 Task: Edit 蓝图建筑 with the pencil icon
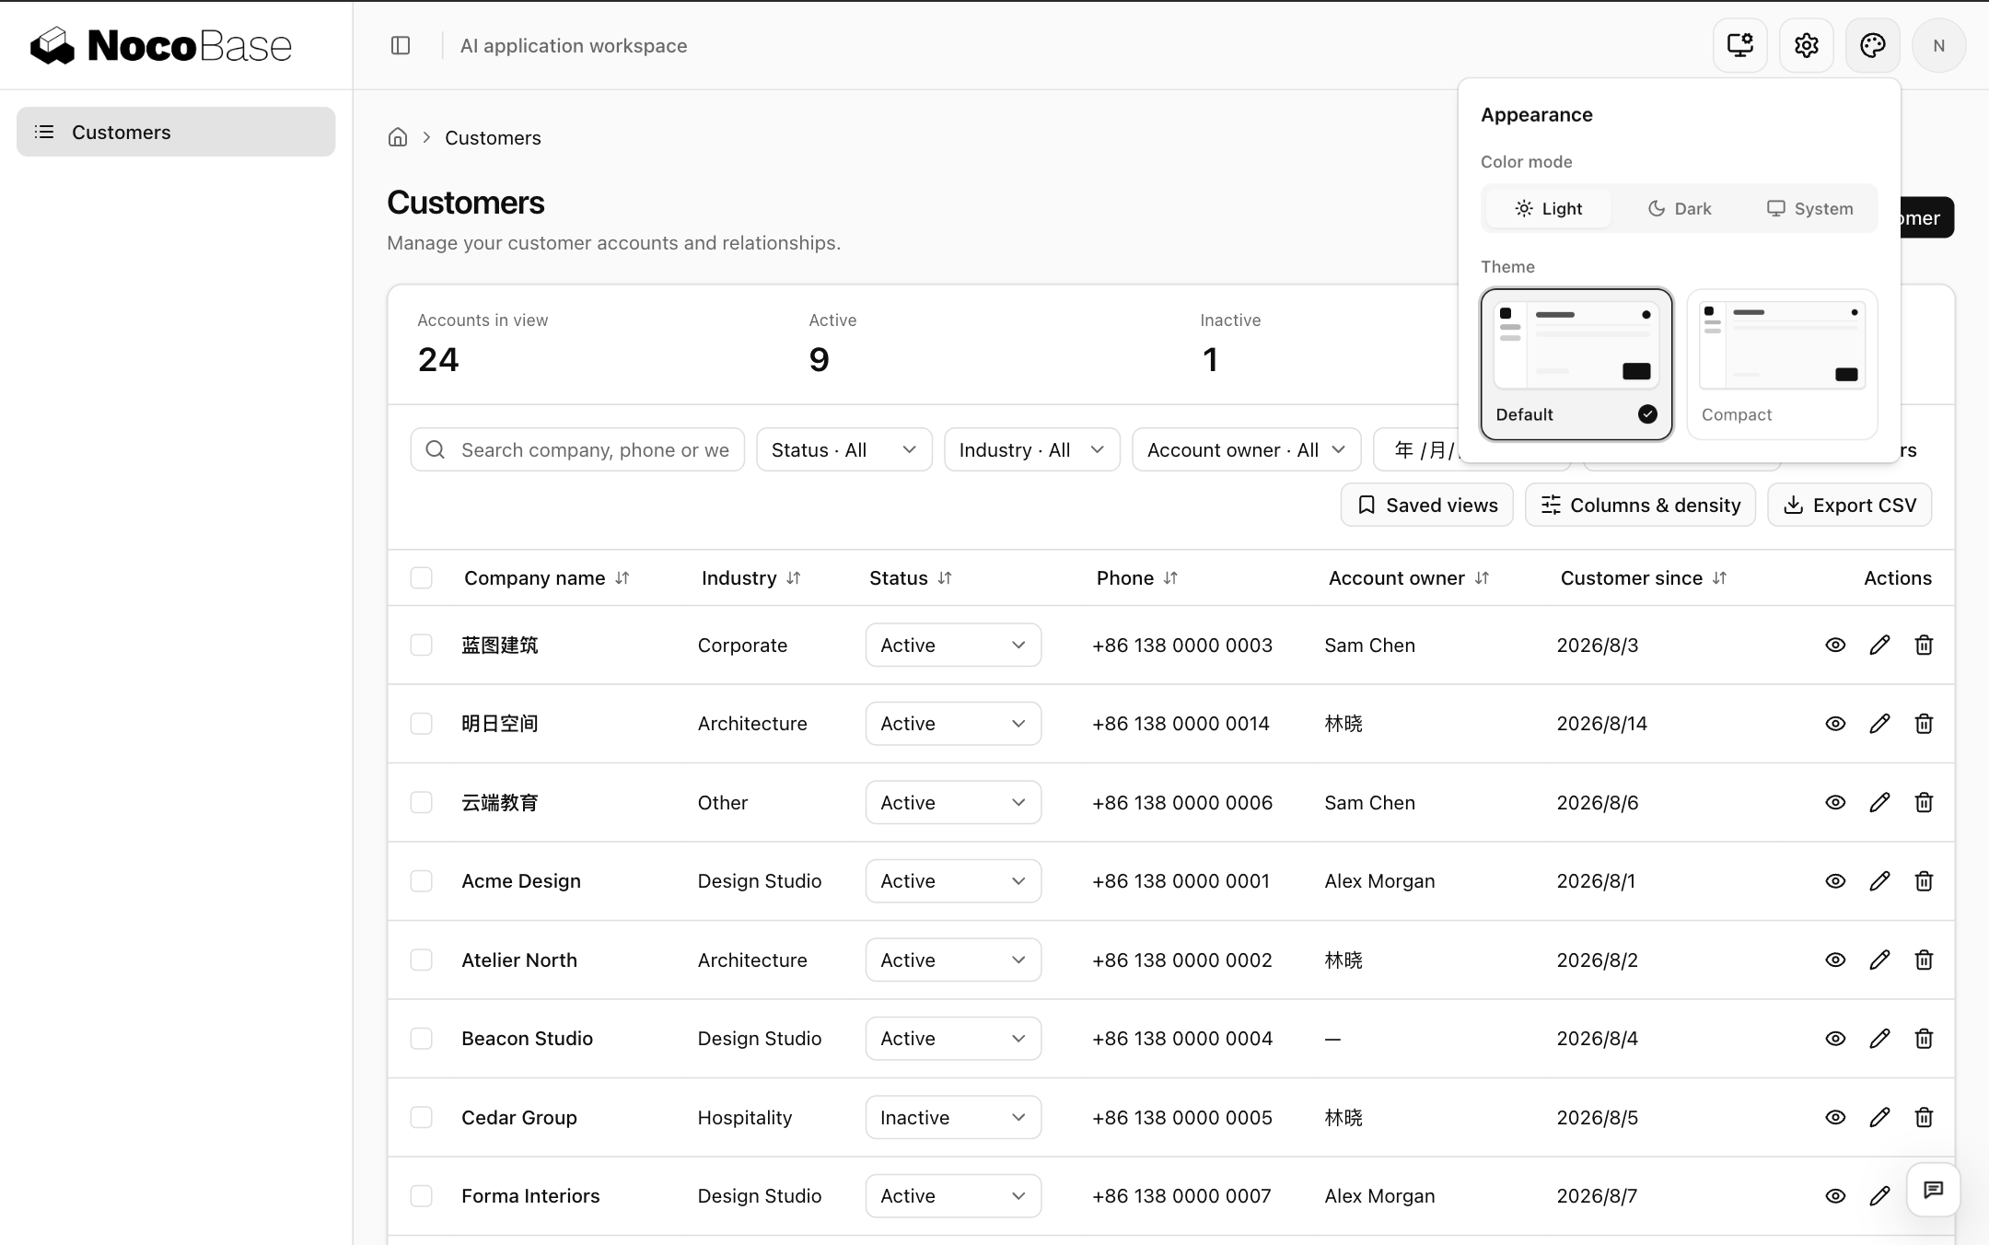[1879, 645]
